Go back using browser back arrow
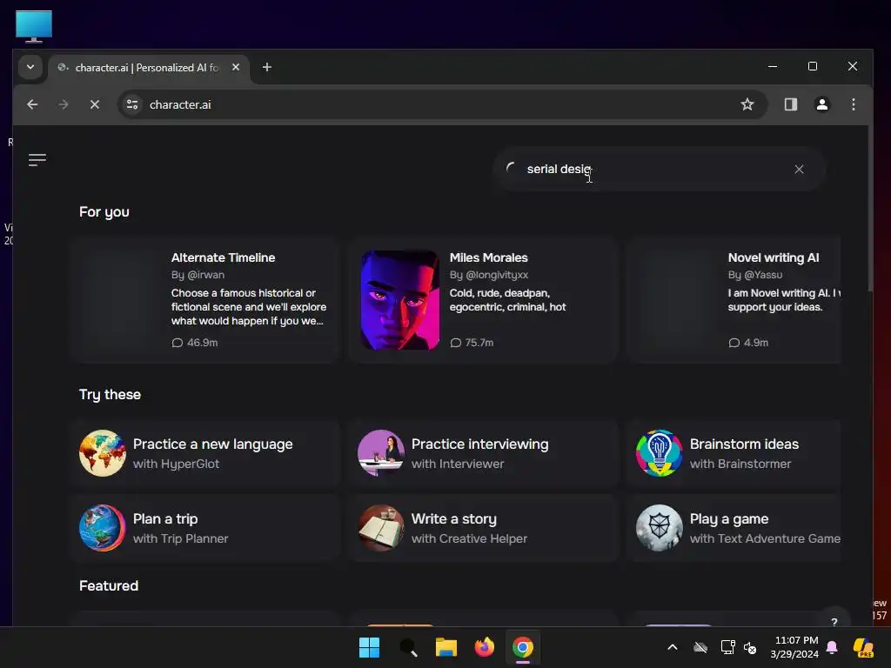Screen dimensions: 891x668 [32, 104]
